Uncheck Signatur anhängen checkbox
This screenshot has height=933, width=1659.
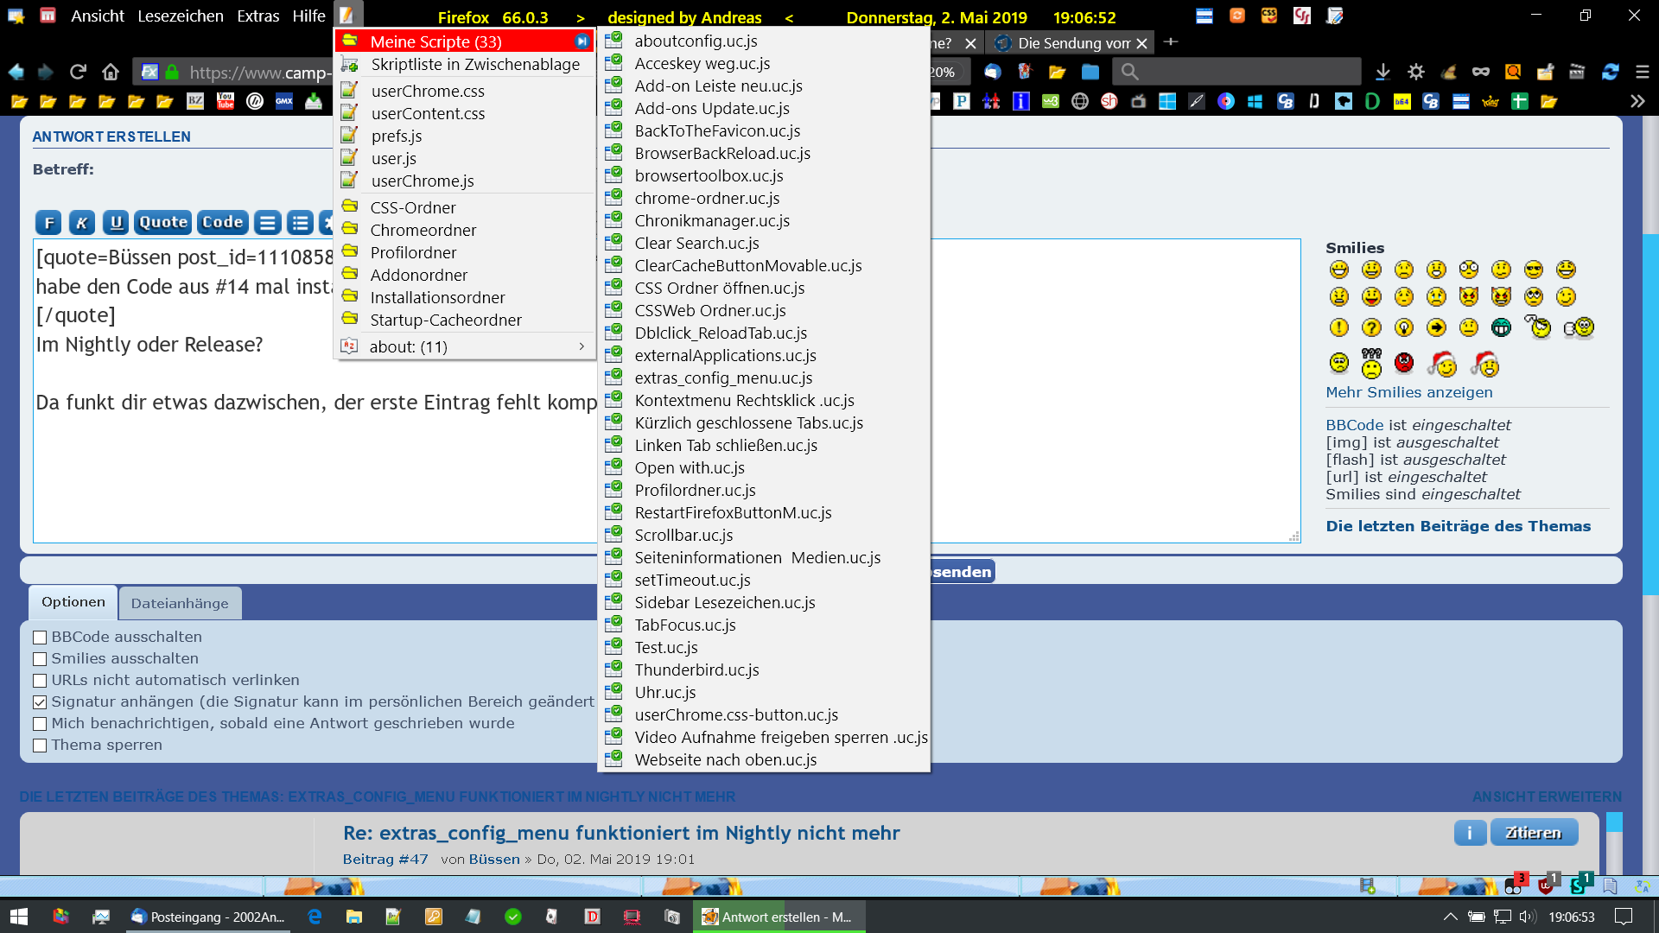coord(40,702)
